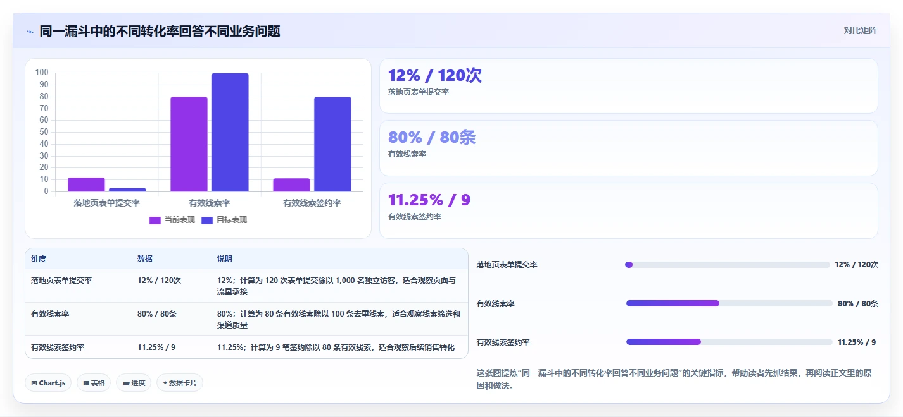This screenshot has width=903, height=417.
Task: Click the table value 11.25% / 9
Action: point(156,347)
